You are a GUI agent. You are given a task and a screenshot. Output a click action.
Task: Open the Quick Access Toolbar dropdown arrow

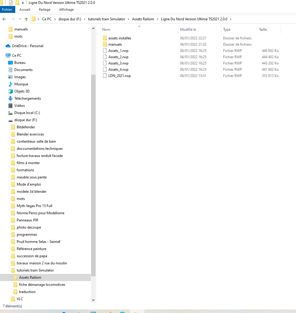coord(23,3)
